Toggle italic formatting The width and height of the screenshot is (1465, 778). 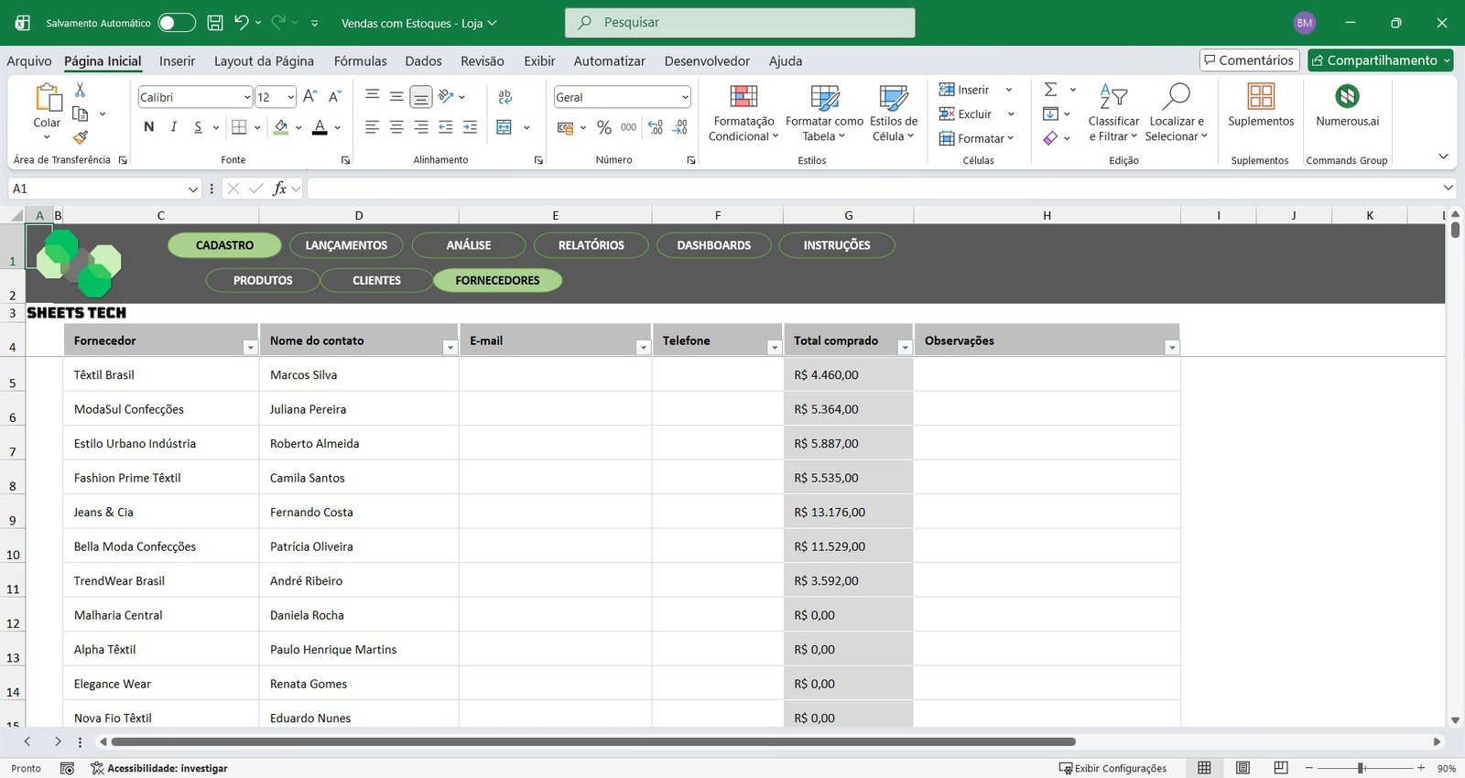[173, 127]
